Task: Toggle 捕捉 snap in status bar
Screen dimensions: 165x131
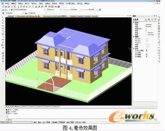Action: coord(35,122)
